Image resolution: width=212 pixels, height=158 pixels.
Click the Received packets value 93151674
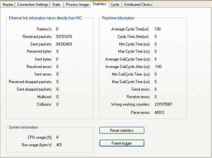[64, 37]
